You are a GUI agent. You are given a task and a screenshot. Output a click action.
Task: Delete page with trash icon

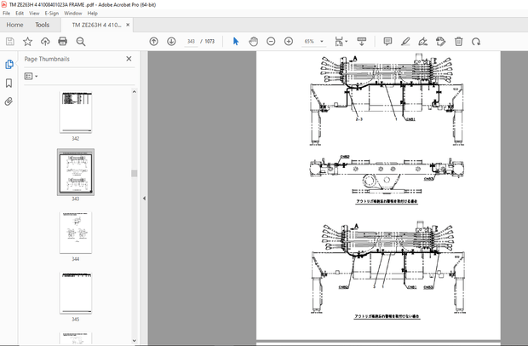coord(458,42)
